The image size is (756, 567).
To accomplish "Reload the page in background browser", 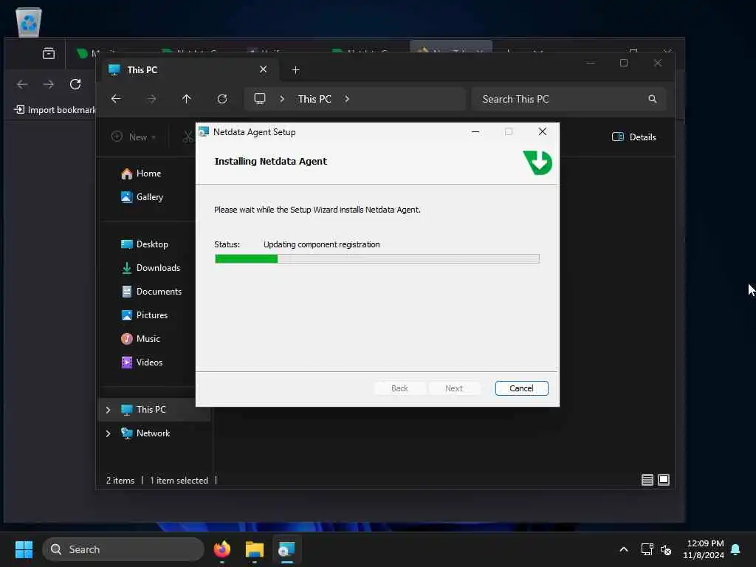I will pos(75,84).
